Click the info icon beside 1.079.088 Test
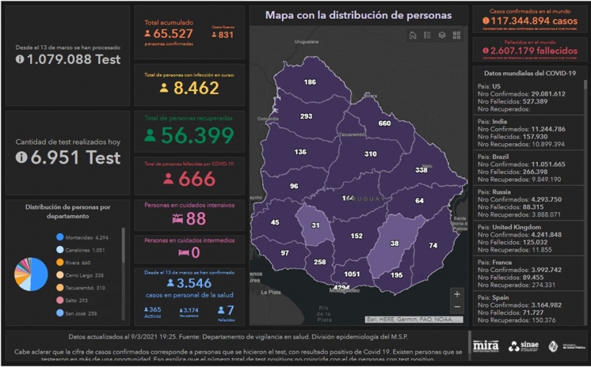 [20, 60]
